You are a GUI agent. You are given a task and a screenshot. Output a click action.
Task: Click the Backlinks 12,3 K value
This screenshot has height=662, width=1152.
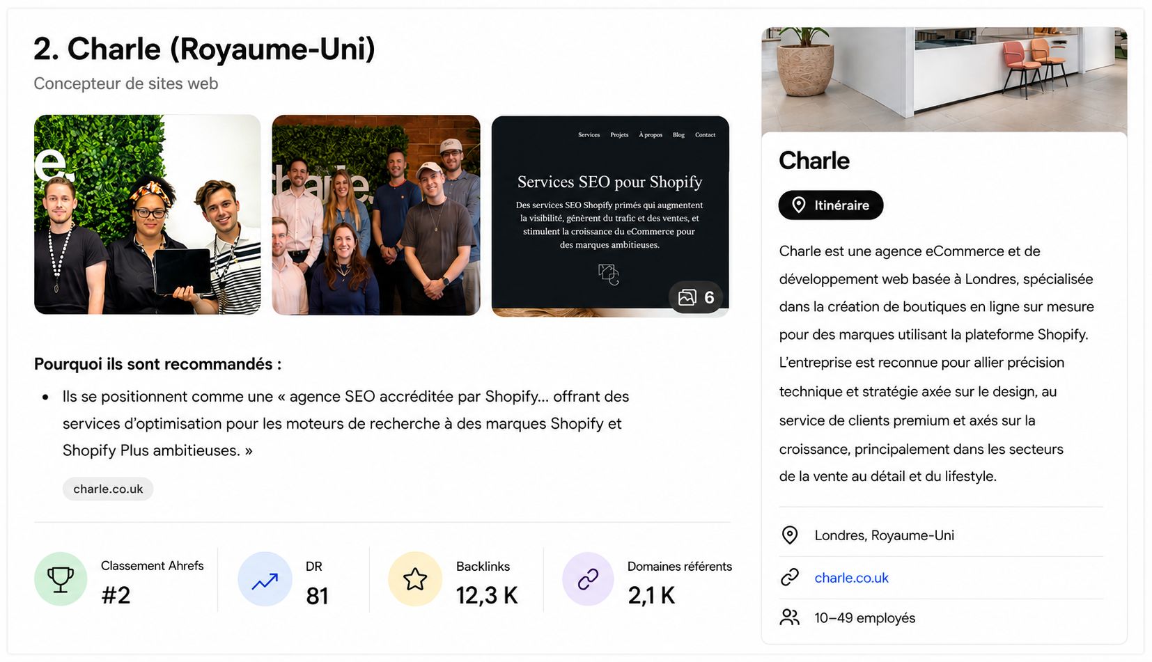point(487,596)
